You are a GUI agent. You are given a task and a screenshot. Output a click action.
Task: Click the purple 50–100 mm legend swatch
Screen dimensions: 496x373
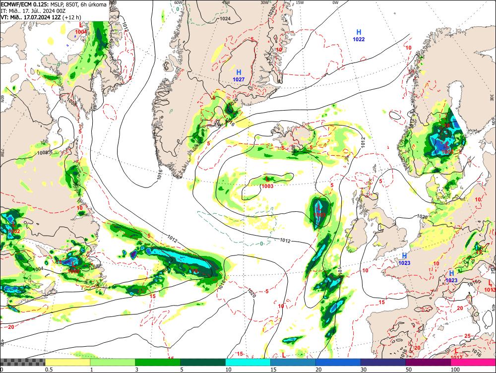pos(429,362)
